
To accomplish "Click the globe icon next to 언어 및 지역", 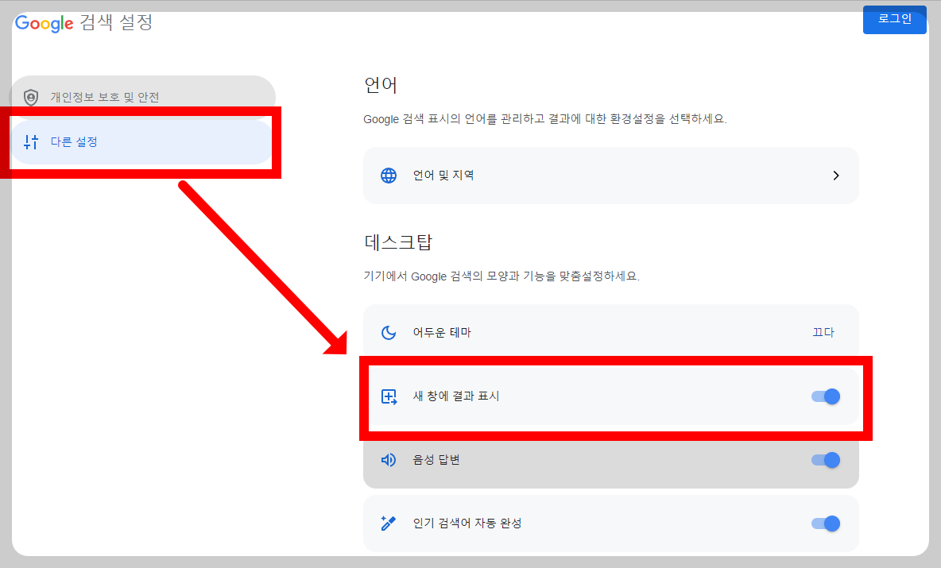I will click(x=389, y=176).
